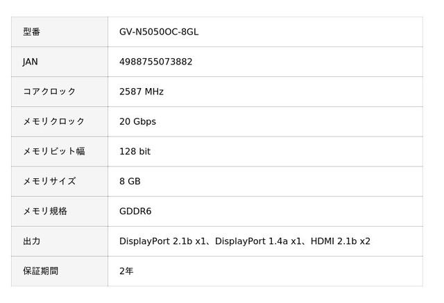Click the 2587 MHz core clock value
The image size is (444, 303).
142,92
